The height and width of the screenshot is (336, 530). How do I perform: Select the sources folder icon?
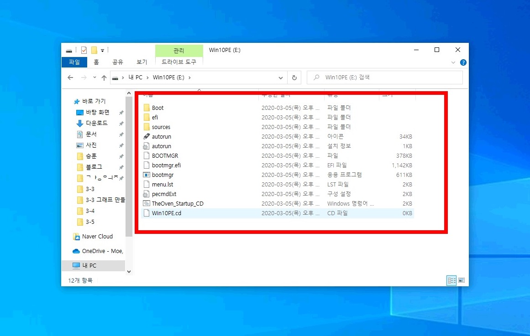[x=147, y=127]
